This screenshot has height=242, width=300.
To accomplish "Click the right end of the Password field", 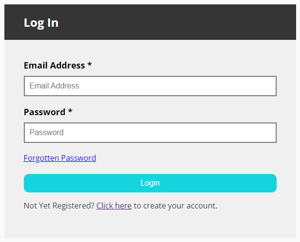I will (267, 133).
